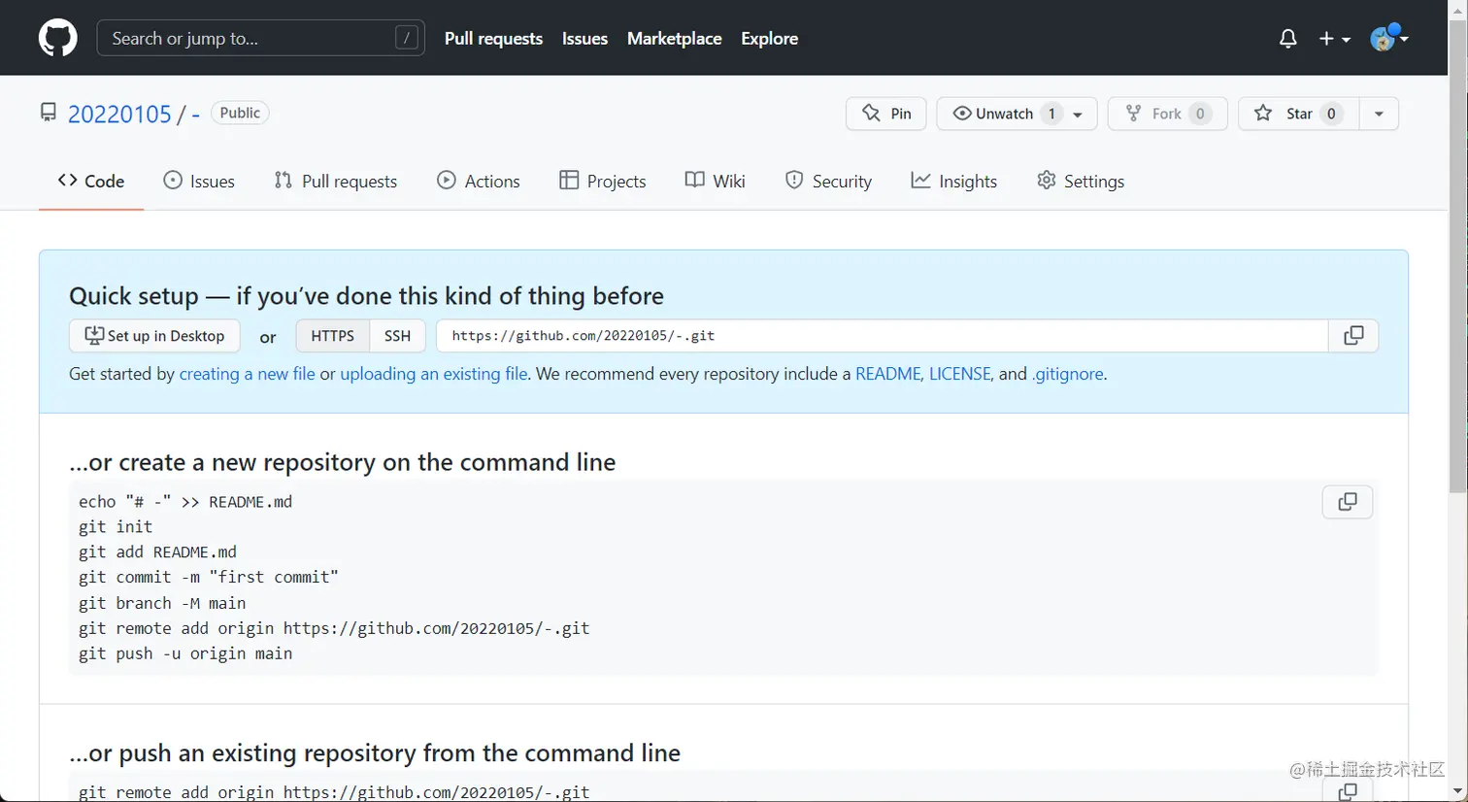Image resolution: width=1468 pixels, height=802 pixels.
Task: Copy the clone URL to clipboard
Action: (x=1353, y=336)
